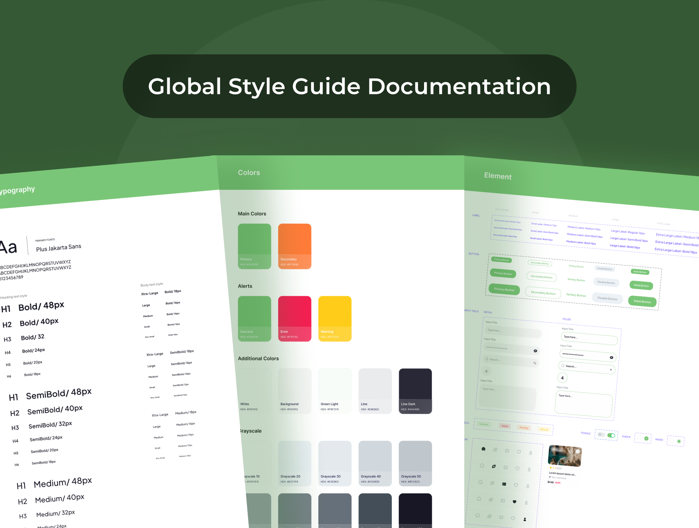
Task: Click the product card beach thumbnail
Action: click(x=564, y=456)
